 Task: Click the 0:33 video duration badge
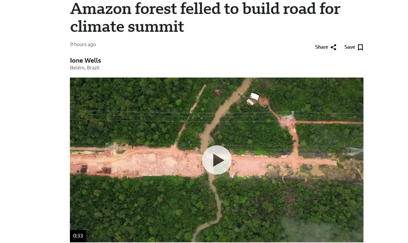[x=78, y=236]
